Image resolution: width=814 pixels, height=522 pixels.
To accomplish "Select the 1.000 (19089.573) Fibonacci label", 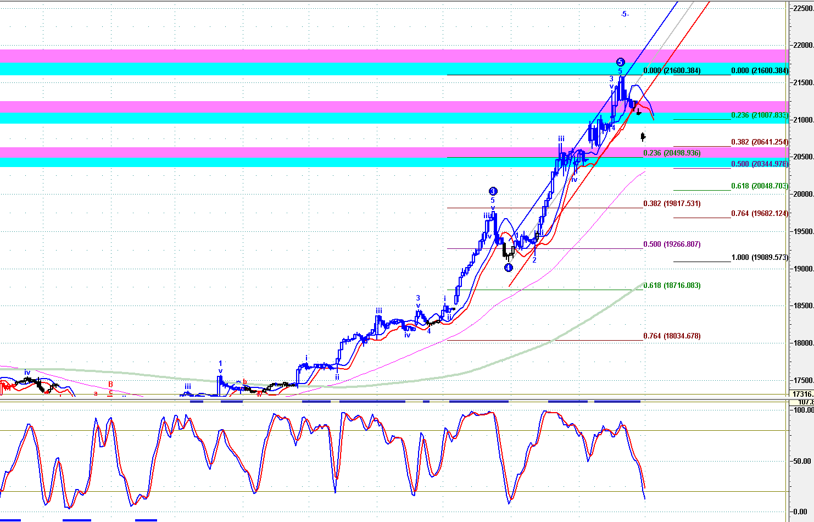I will tap(760, 257).
